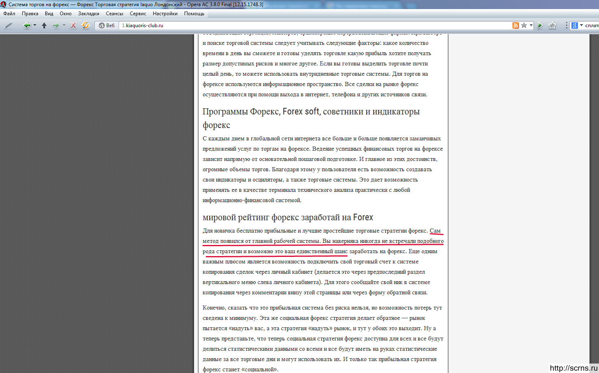Expand the Back button history dropdown

(x=35, y=26)
